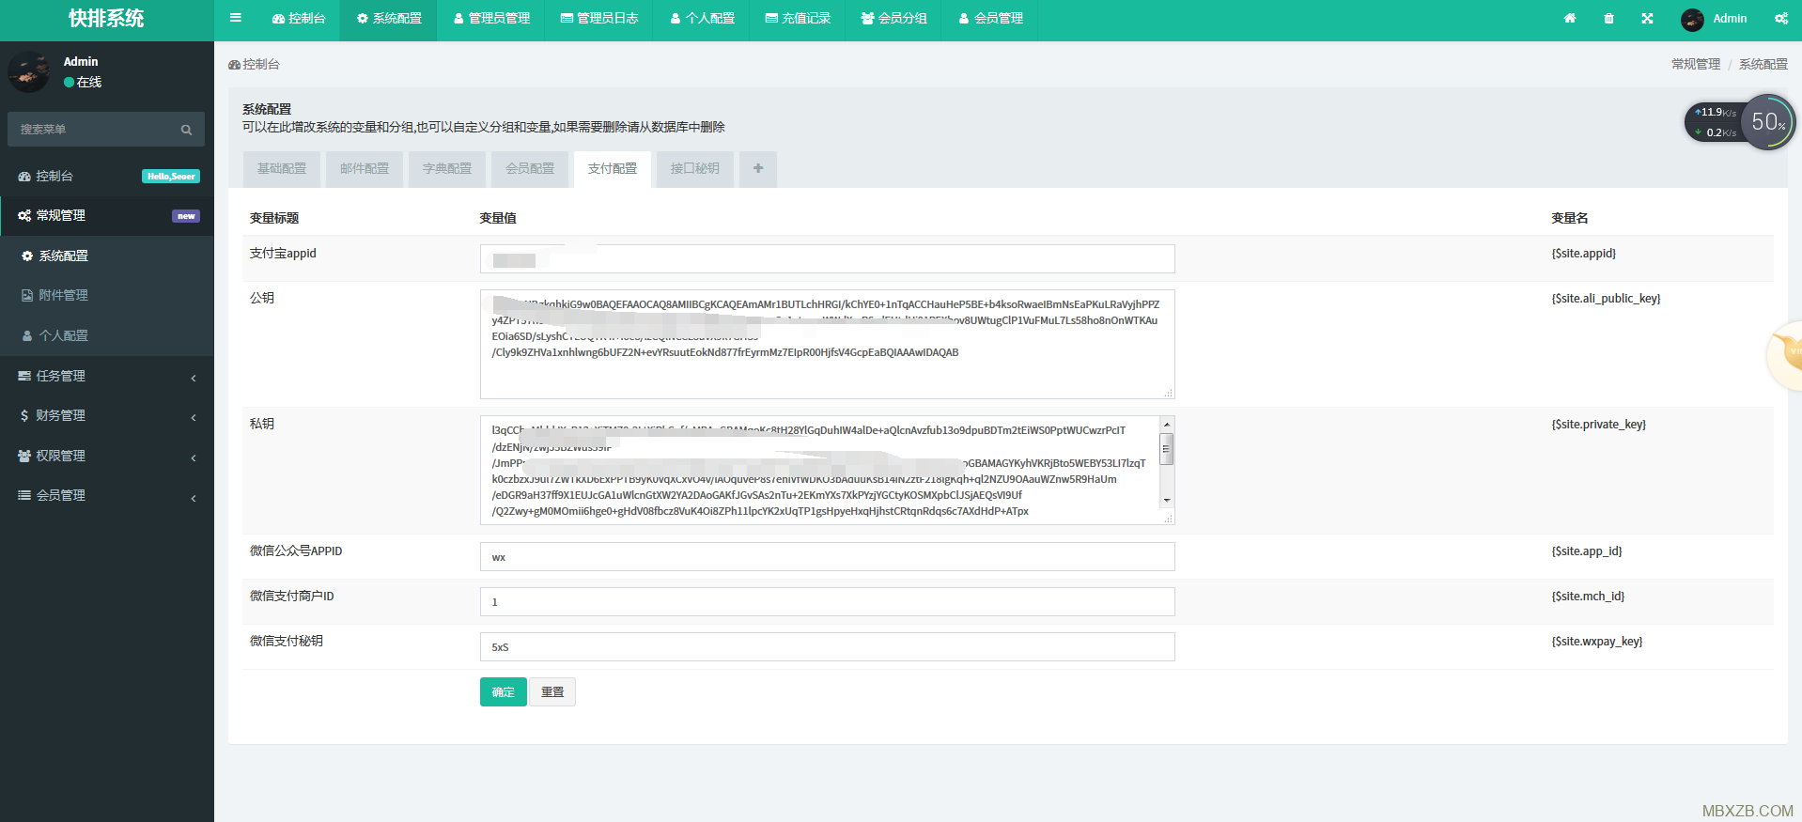Click 系统配置 in right breadcrumb
The width and height of the screenshot is (1802, 822).
tap(1763, 64)
